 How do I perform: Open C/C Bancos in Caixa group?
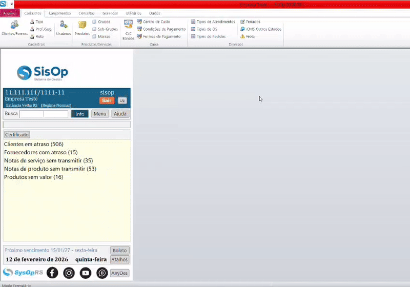128,29
